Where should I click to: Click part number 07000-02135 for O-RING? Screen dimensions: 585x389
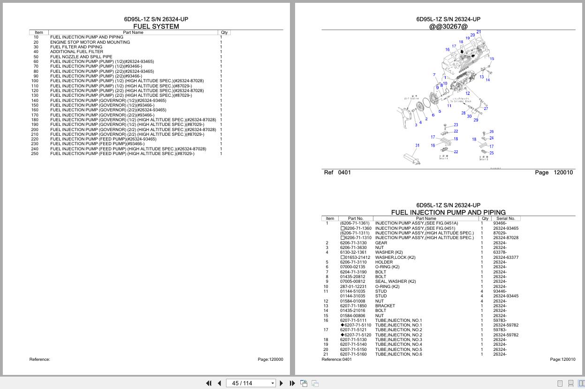click(353, 267)
